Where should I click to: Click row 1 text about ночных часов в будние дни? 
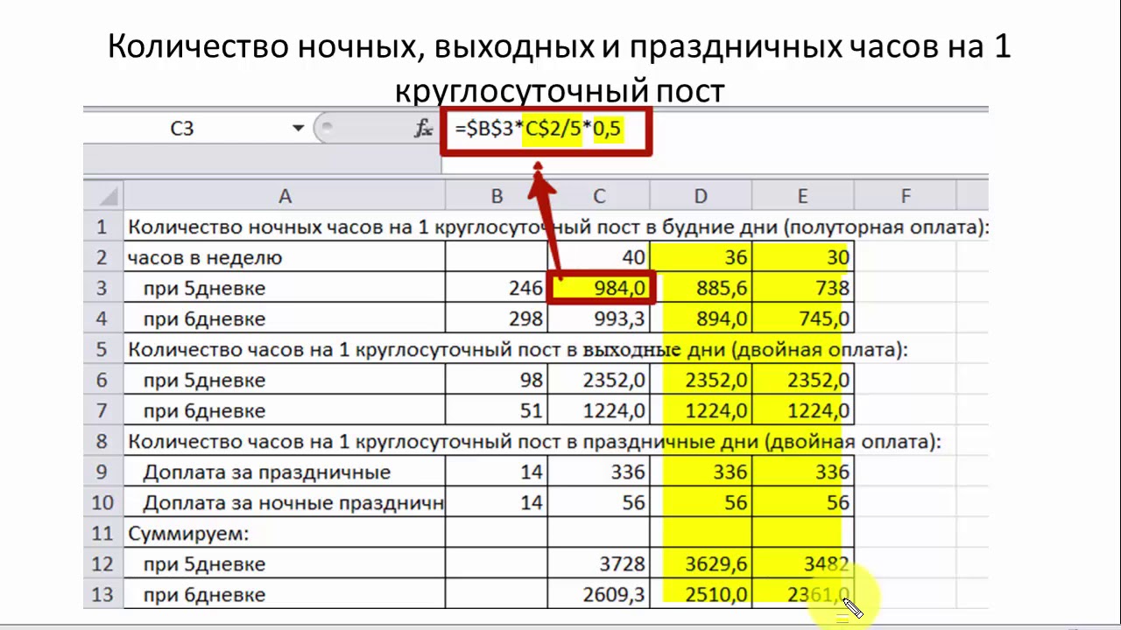(558, 227)
